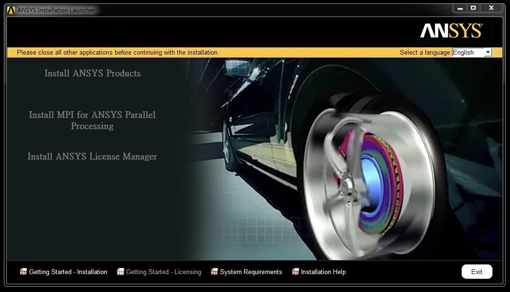The width and height of the screenshot is (510, 292).
Task: Click the ANSYS logo in header
Action: click(452, 30)
